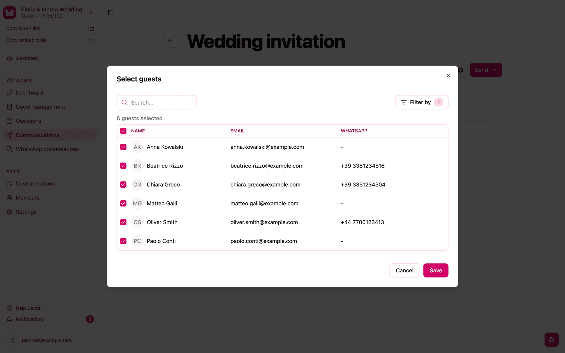
Task: Click the notifications count badge 6
Action: (x=90, y=319)
